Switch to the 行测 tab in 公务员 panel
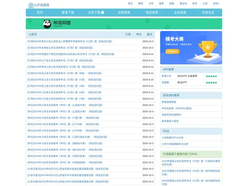Viewport: 248px width, 186px height. tap(128, 34)
